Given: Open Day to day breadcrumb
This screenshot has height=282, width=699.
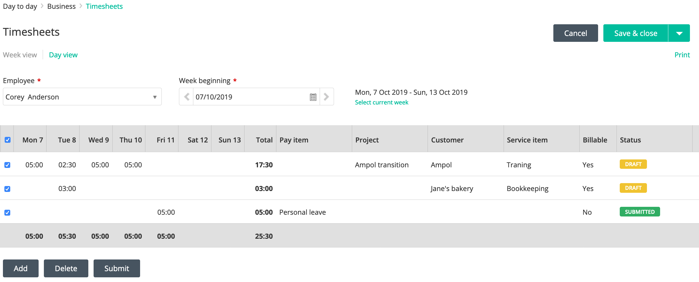Looking at the screenshot, I should (20, 6).
